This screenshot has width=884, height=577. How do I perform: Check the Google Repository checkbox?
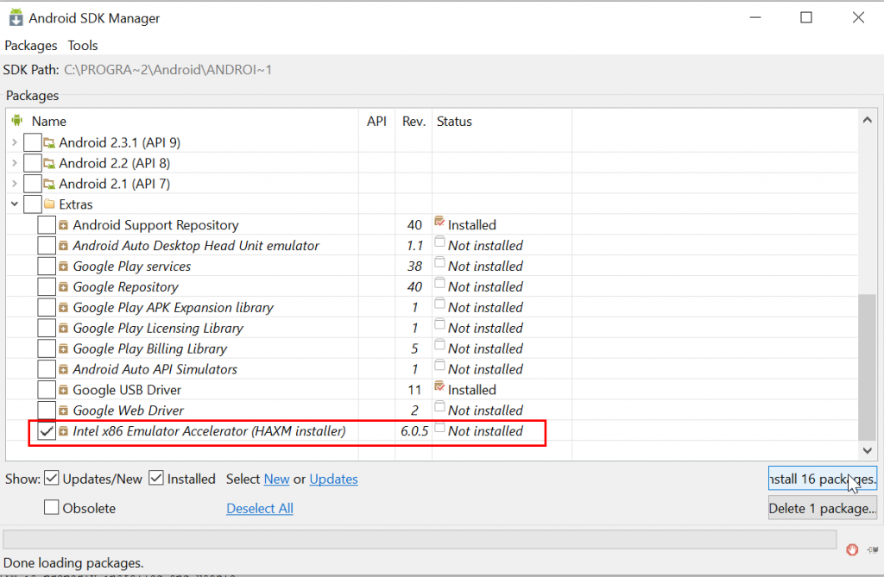click(x=47, y=287)
